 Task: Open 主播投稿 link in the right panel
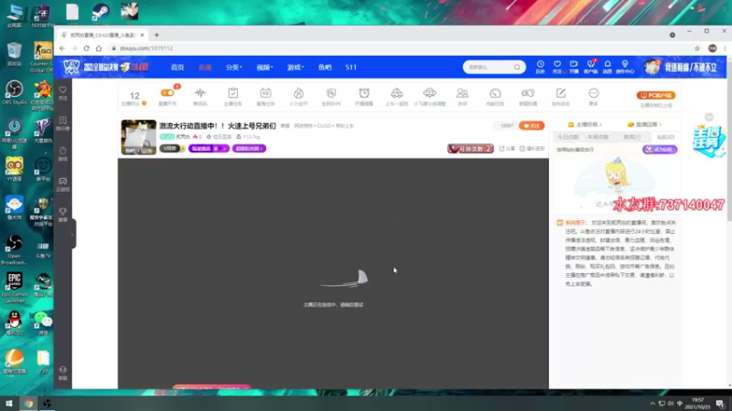(585, 124)
